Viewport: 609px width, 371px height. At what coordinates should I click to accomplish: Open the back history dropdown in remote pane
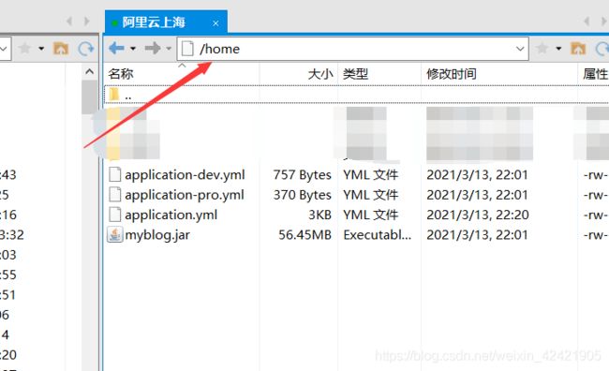click(133, 49)
